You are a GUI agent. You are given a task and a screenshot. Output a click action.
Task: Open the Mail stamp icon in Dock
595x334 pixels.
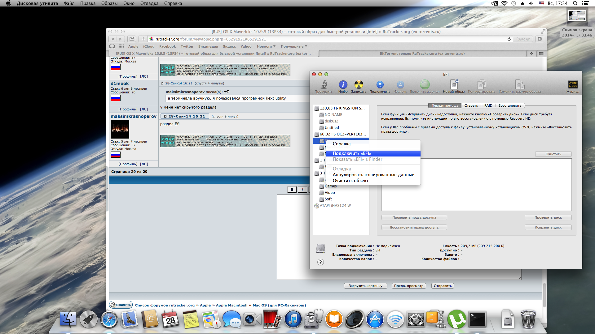pos(130,319)
